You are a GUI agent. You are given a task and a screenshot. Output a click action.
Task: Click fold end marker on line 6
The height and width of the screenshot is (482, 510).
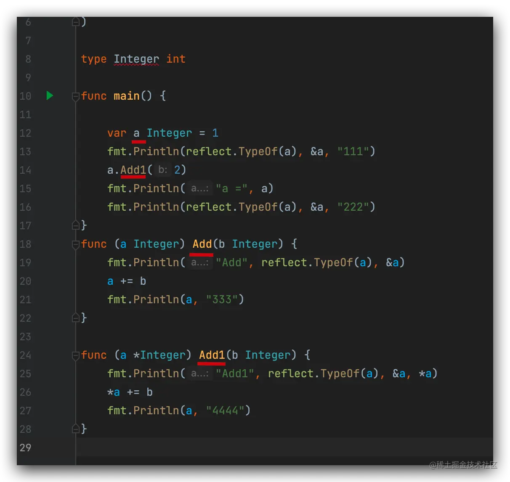76,21
